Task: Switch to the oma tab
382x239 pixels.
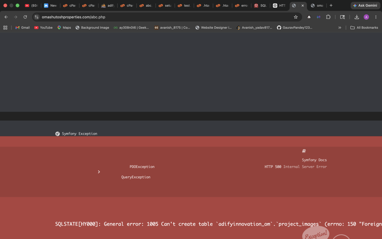Action: [x=317, y=5]
